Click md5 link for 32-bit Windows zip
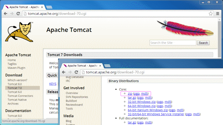223x125 pixels. coord(168,102)
